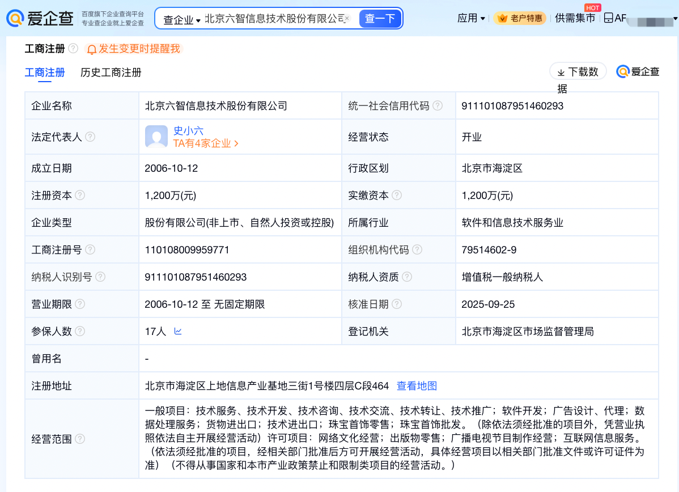The image size is (679, 492).
Task: Click the 成立日期 value 2006-10-12
Action: pyautogui.click(x=171, y=168)
